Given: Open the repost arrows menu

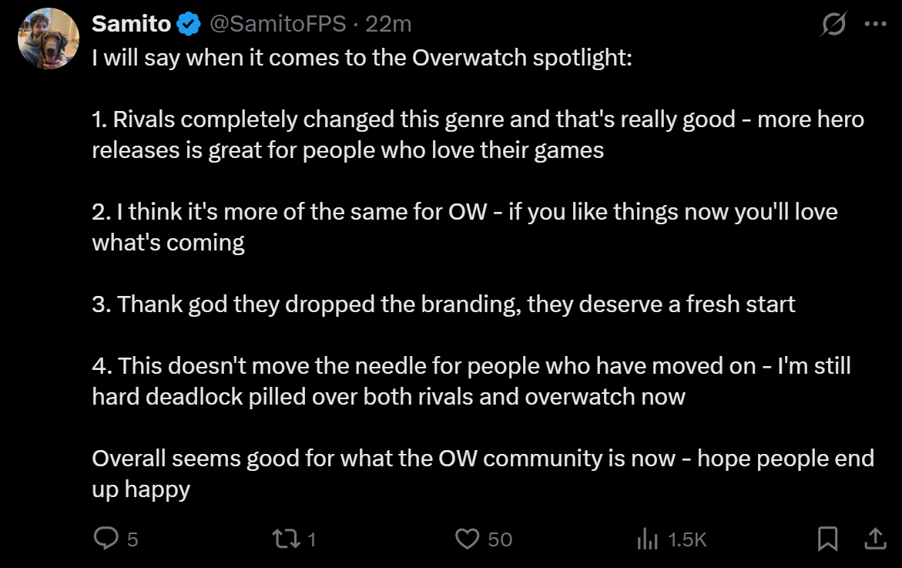Looking at the screenshot, I should tap(287, 539).
